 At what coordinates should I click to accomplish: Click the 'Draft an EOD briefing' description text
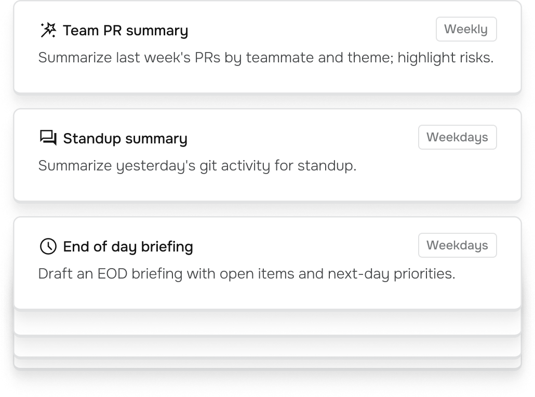point(247,274)
